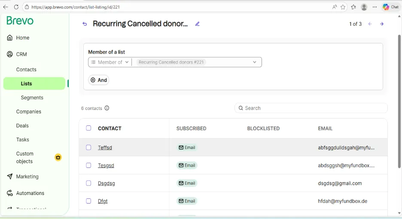Click the browser address bar URL

pos(76,7)
